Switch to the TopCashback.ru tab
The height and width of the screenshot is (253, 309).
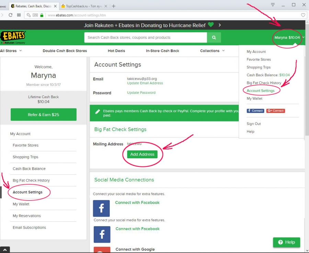pyautogui.click(x=84, y=6)
